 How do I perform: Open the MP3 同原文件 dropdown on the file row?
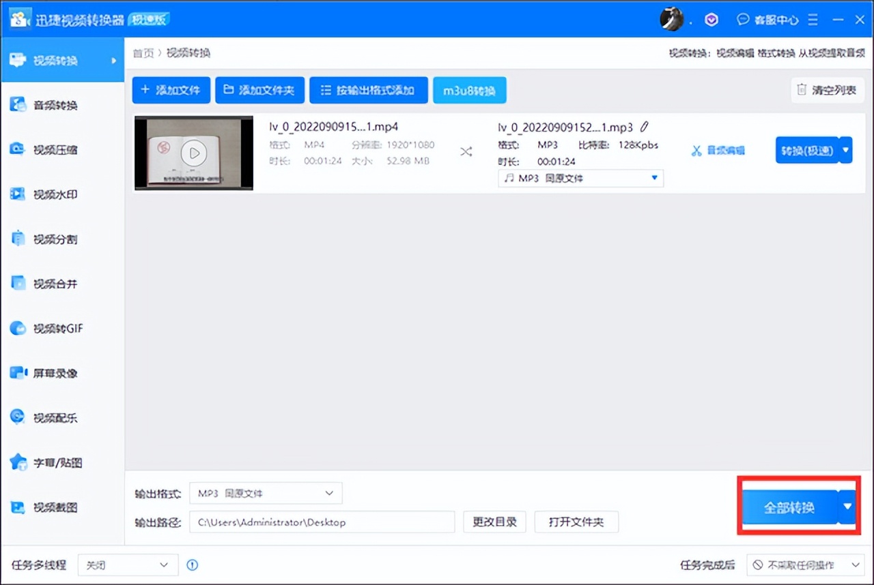(x=580, y=178)
